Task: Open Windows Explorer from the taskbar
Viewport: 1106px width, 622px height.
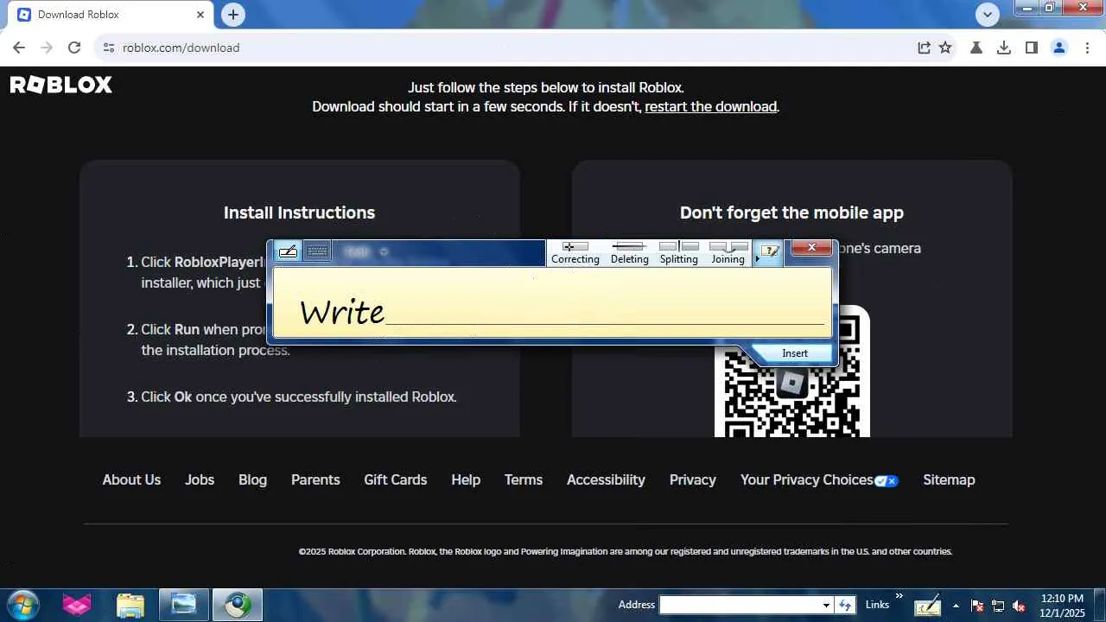Action: pos(130,605)
